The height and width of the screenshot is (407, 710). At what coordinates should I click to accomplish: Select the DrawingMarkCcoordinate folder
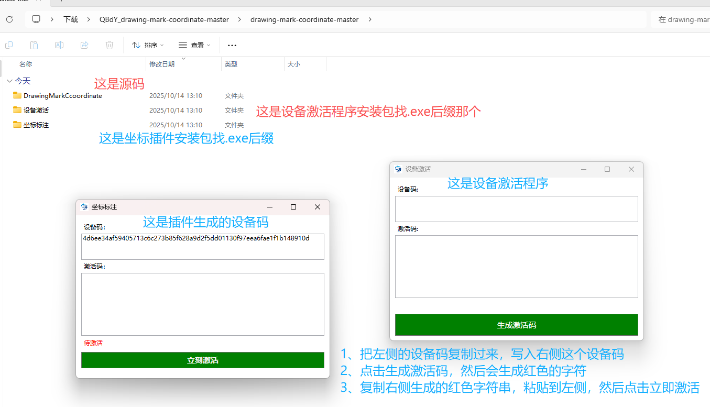62,96
